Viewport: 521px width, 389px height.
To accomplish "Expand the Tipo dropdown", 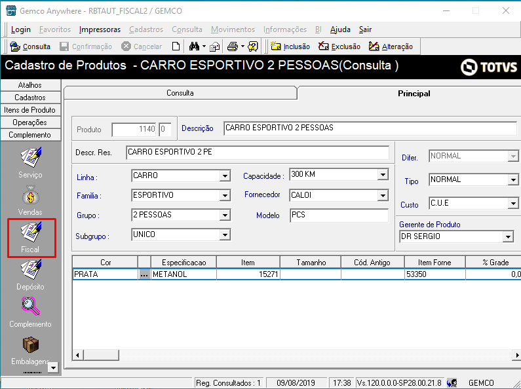I will coord(513,180).
